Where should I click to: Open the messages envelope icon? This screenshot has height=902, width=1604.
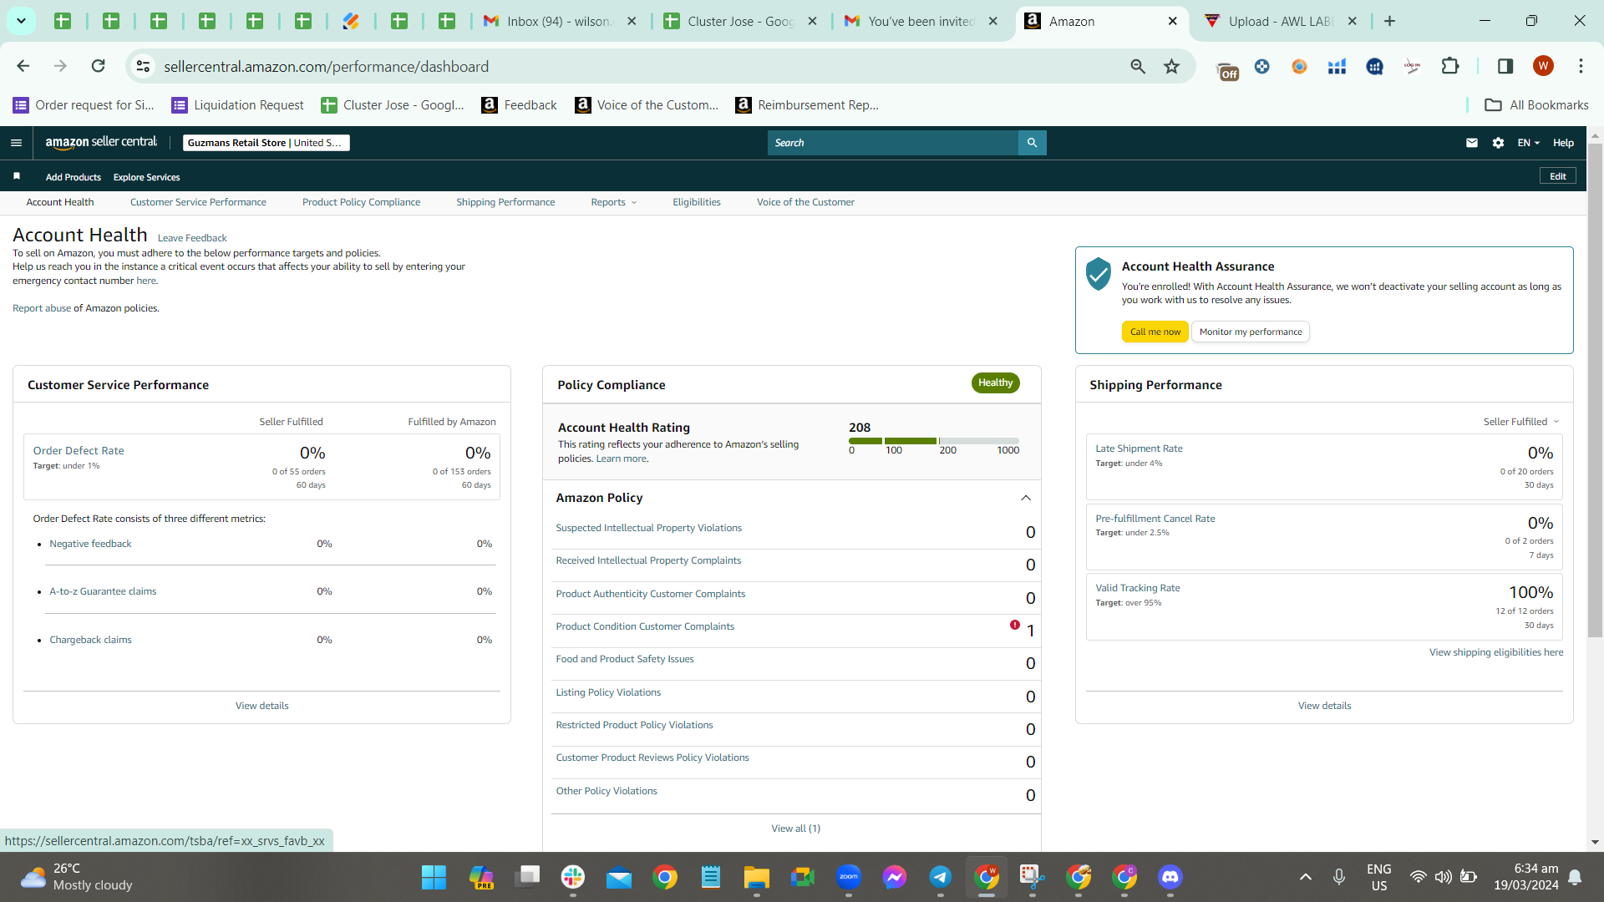(1471, 143)
